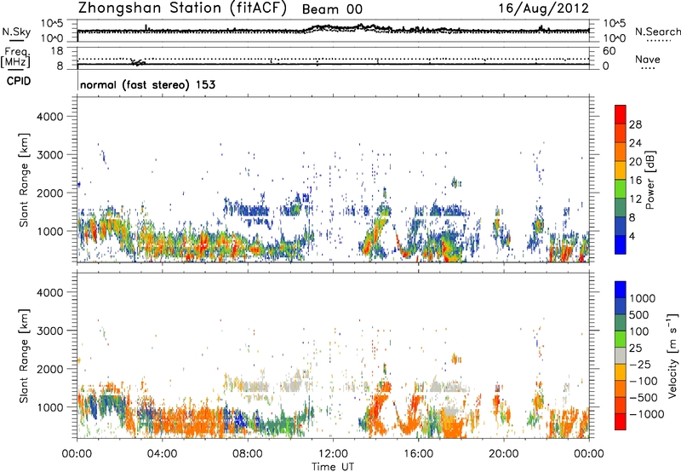Click the '20:00' time axis label
Image resolution: width=681 pixels, height=472 pixels.
click(504, 454)
